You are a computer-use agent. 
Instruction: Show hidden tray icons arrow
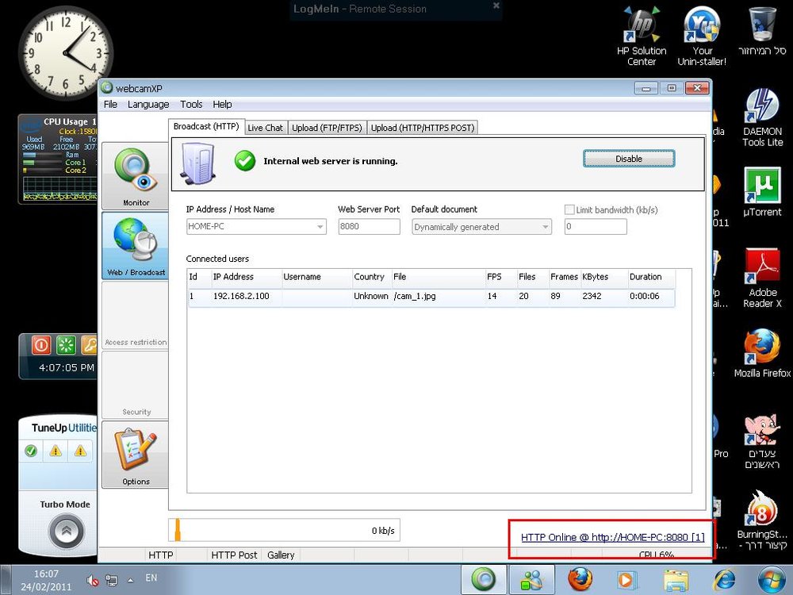tap(131, 580)
